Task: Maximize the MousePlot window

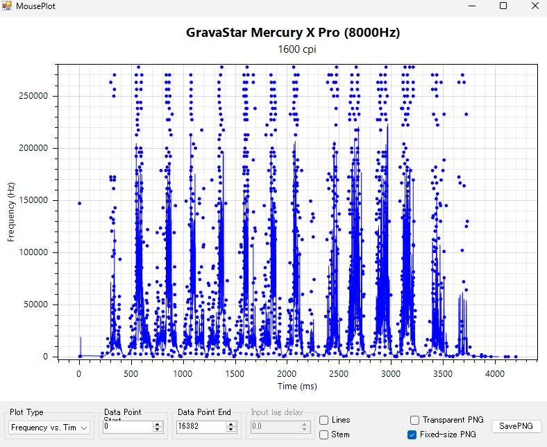Action: click(x=503, y=6)
